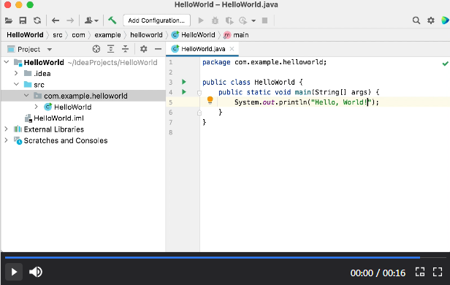Mute the video with the speaker icon
Viewport: 450px width, 285px height.
[36, 272]
